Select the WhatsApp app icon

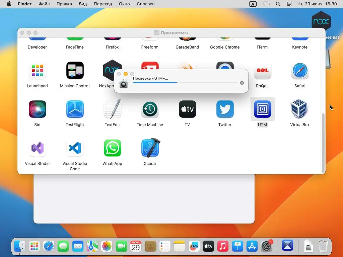(112, 148)
